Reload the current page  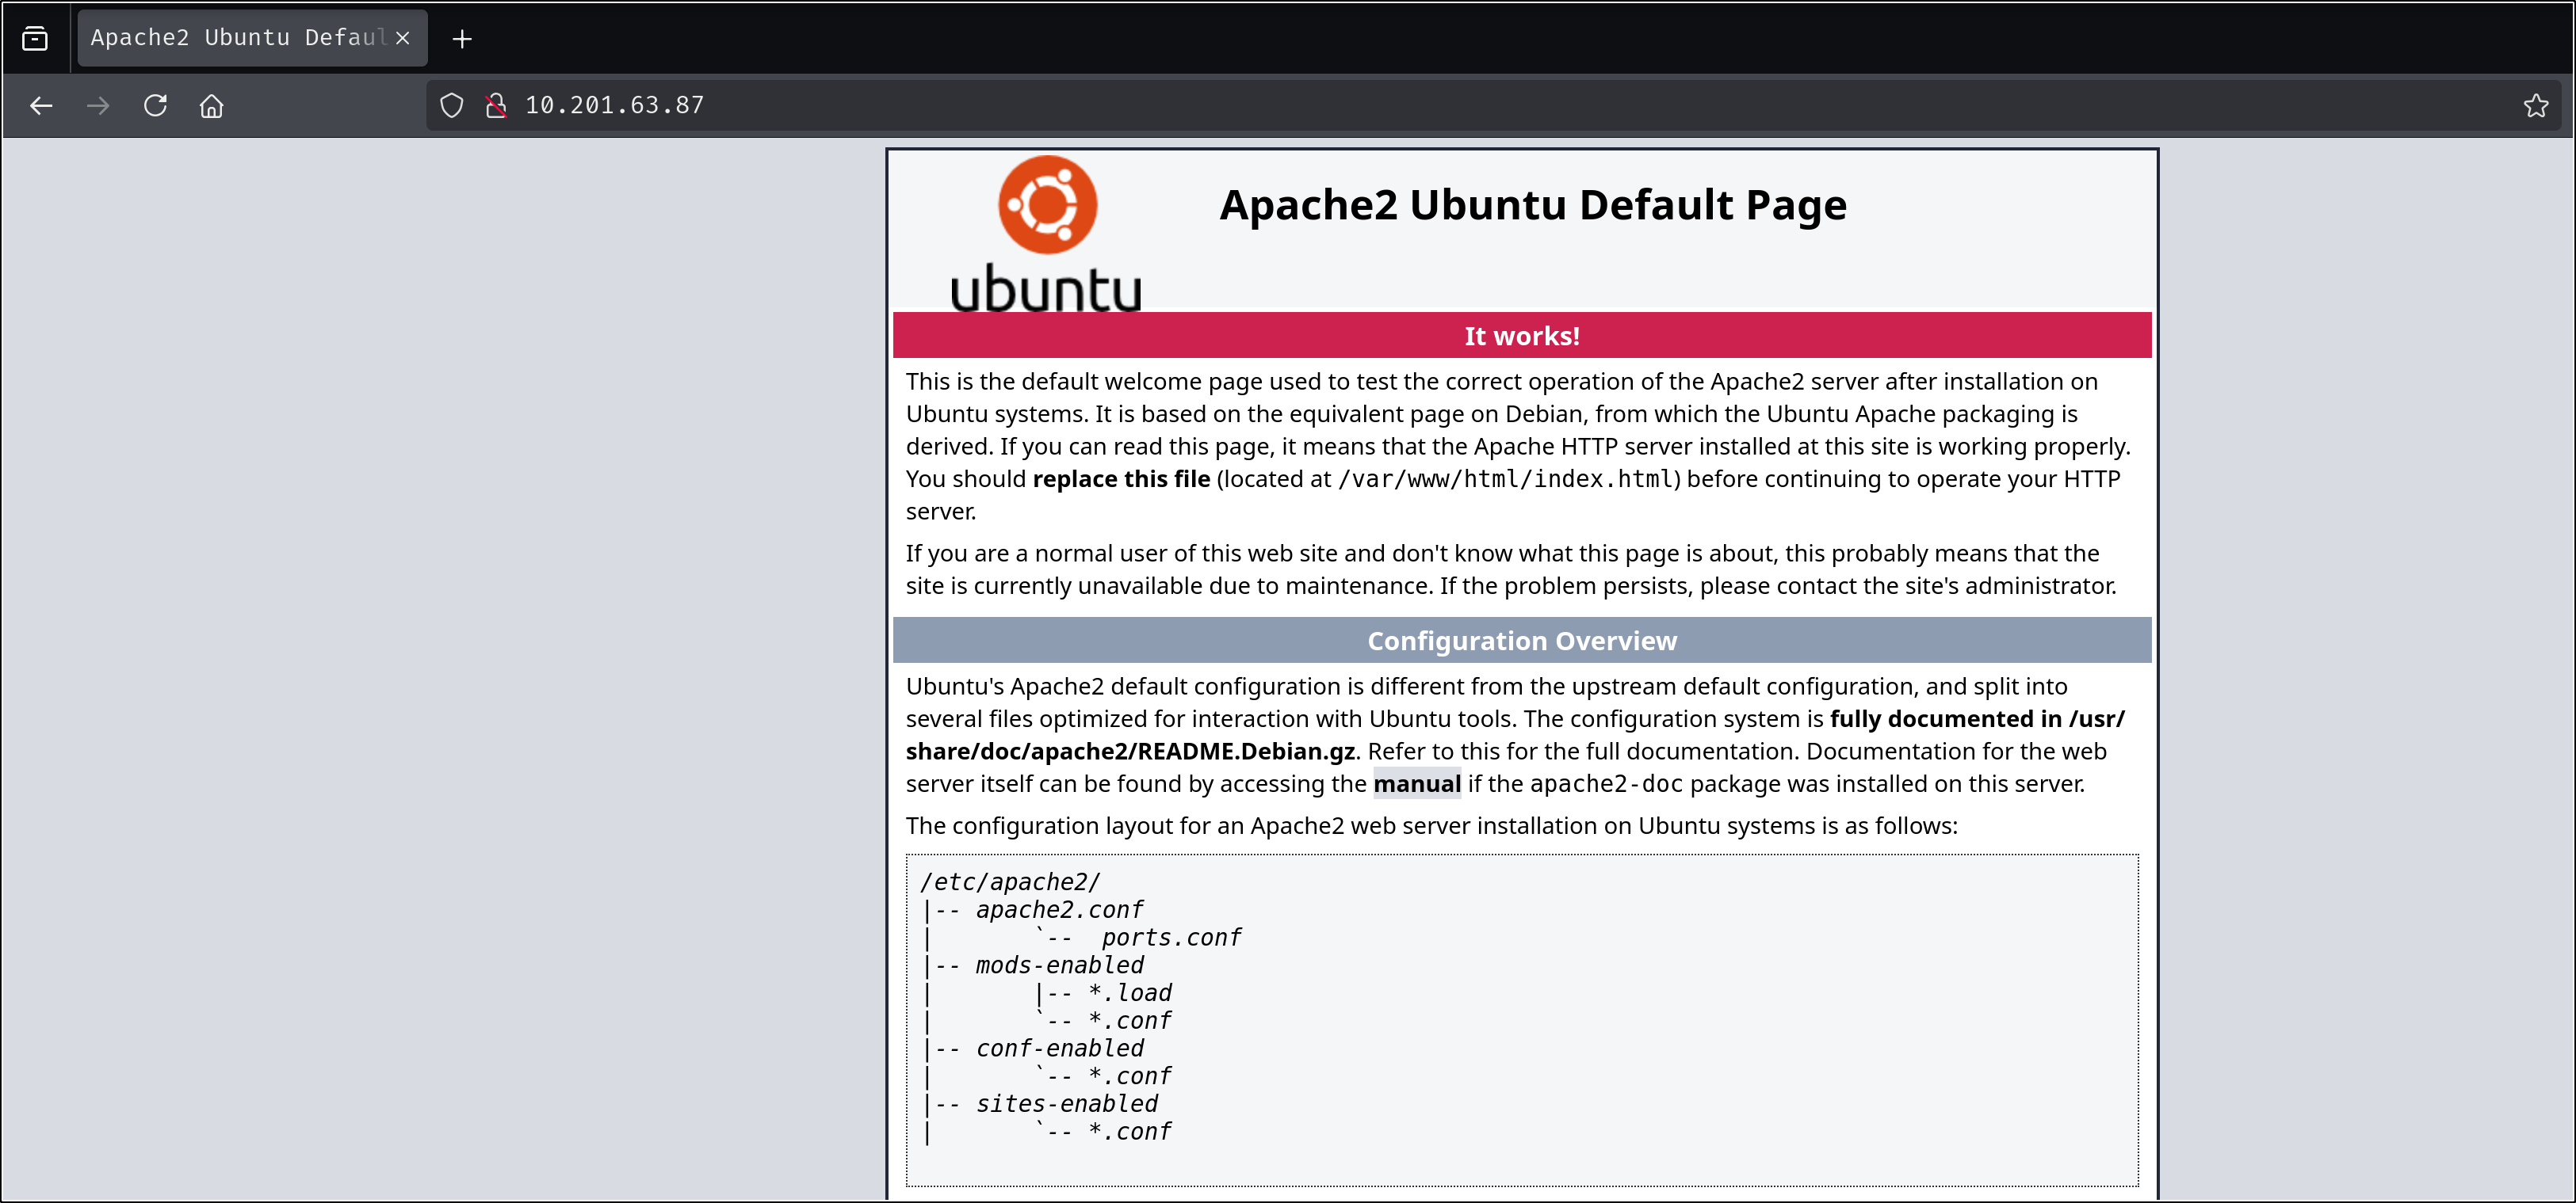(x=155, y=106)
